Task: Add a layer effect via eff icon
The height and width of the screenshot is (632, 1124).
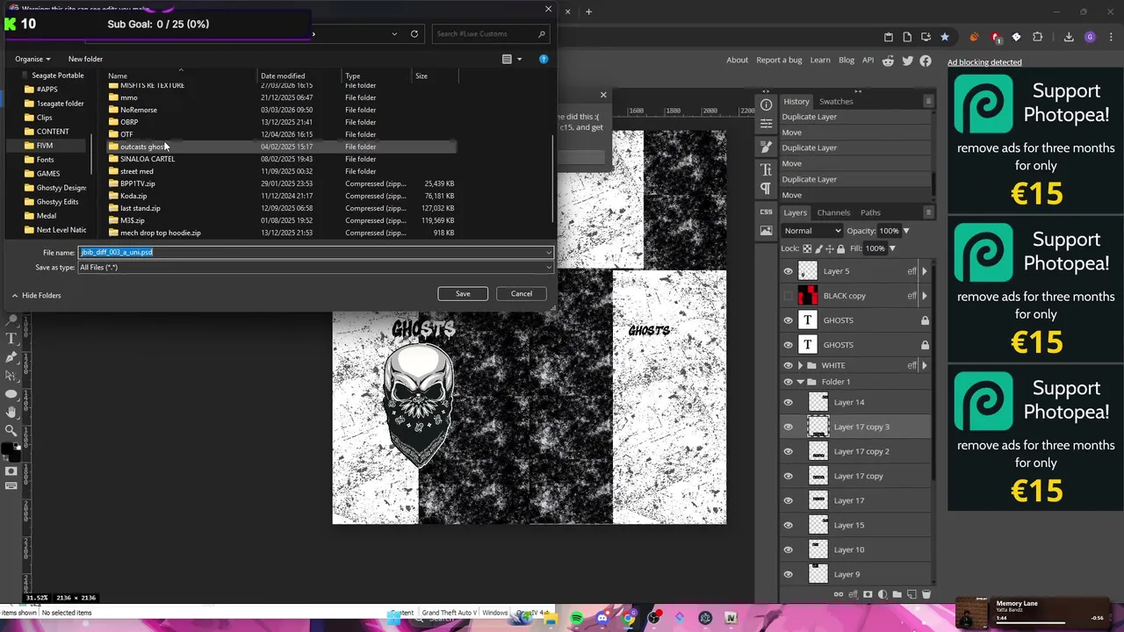Action: [853, 594]
